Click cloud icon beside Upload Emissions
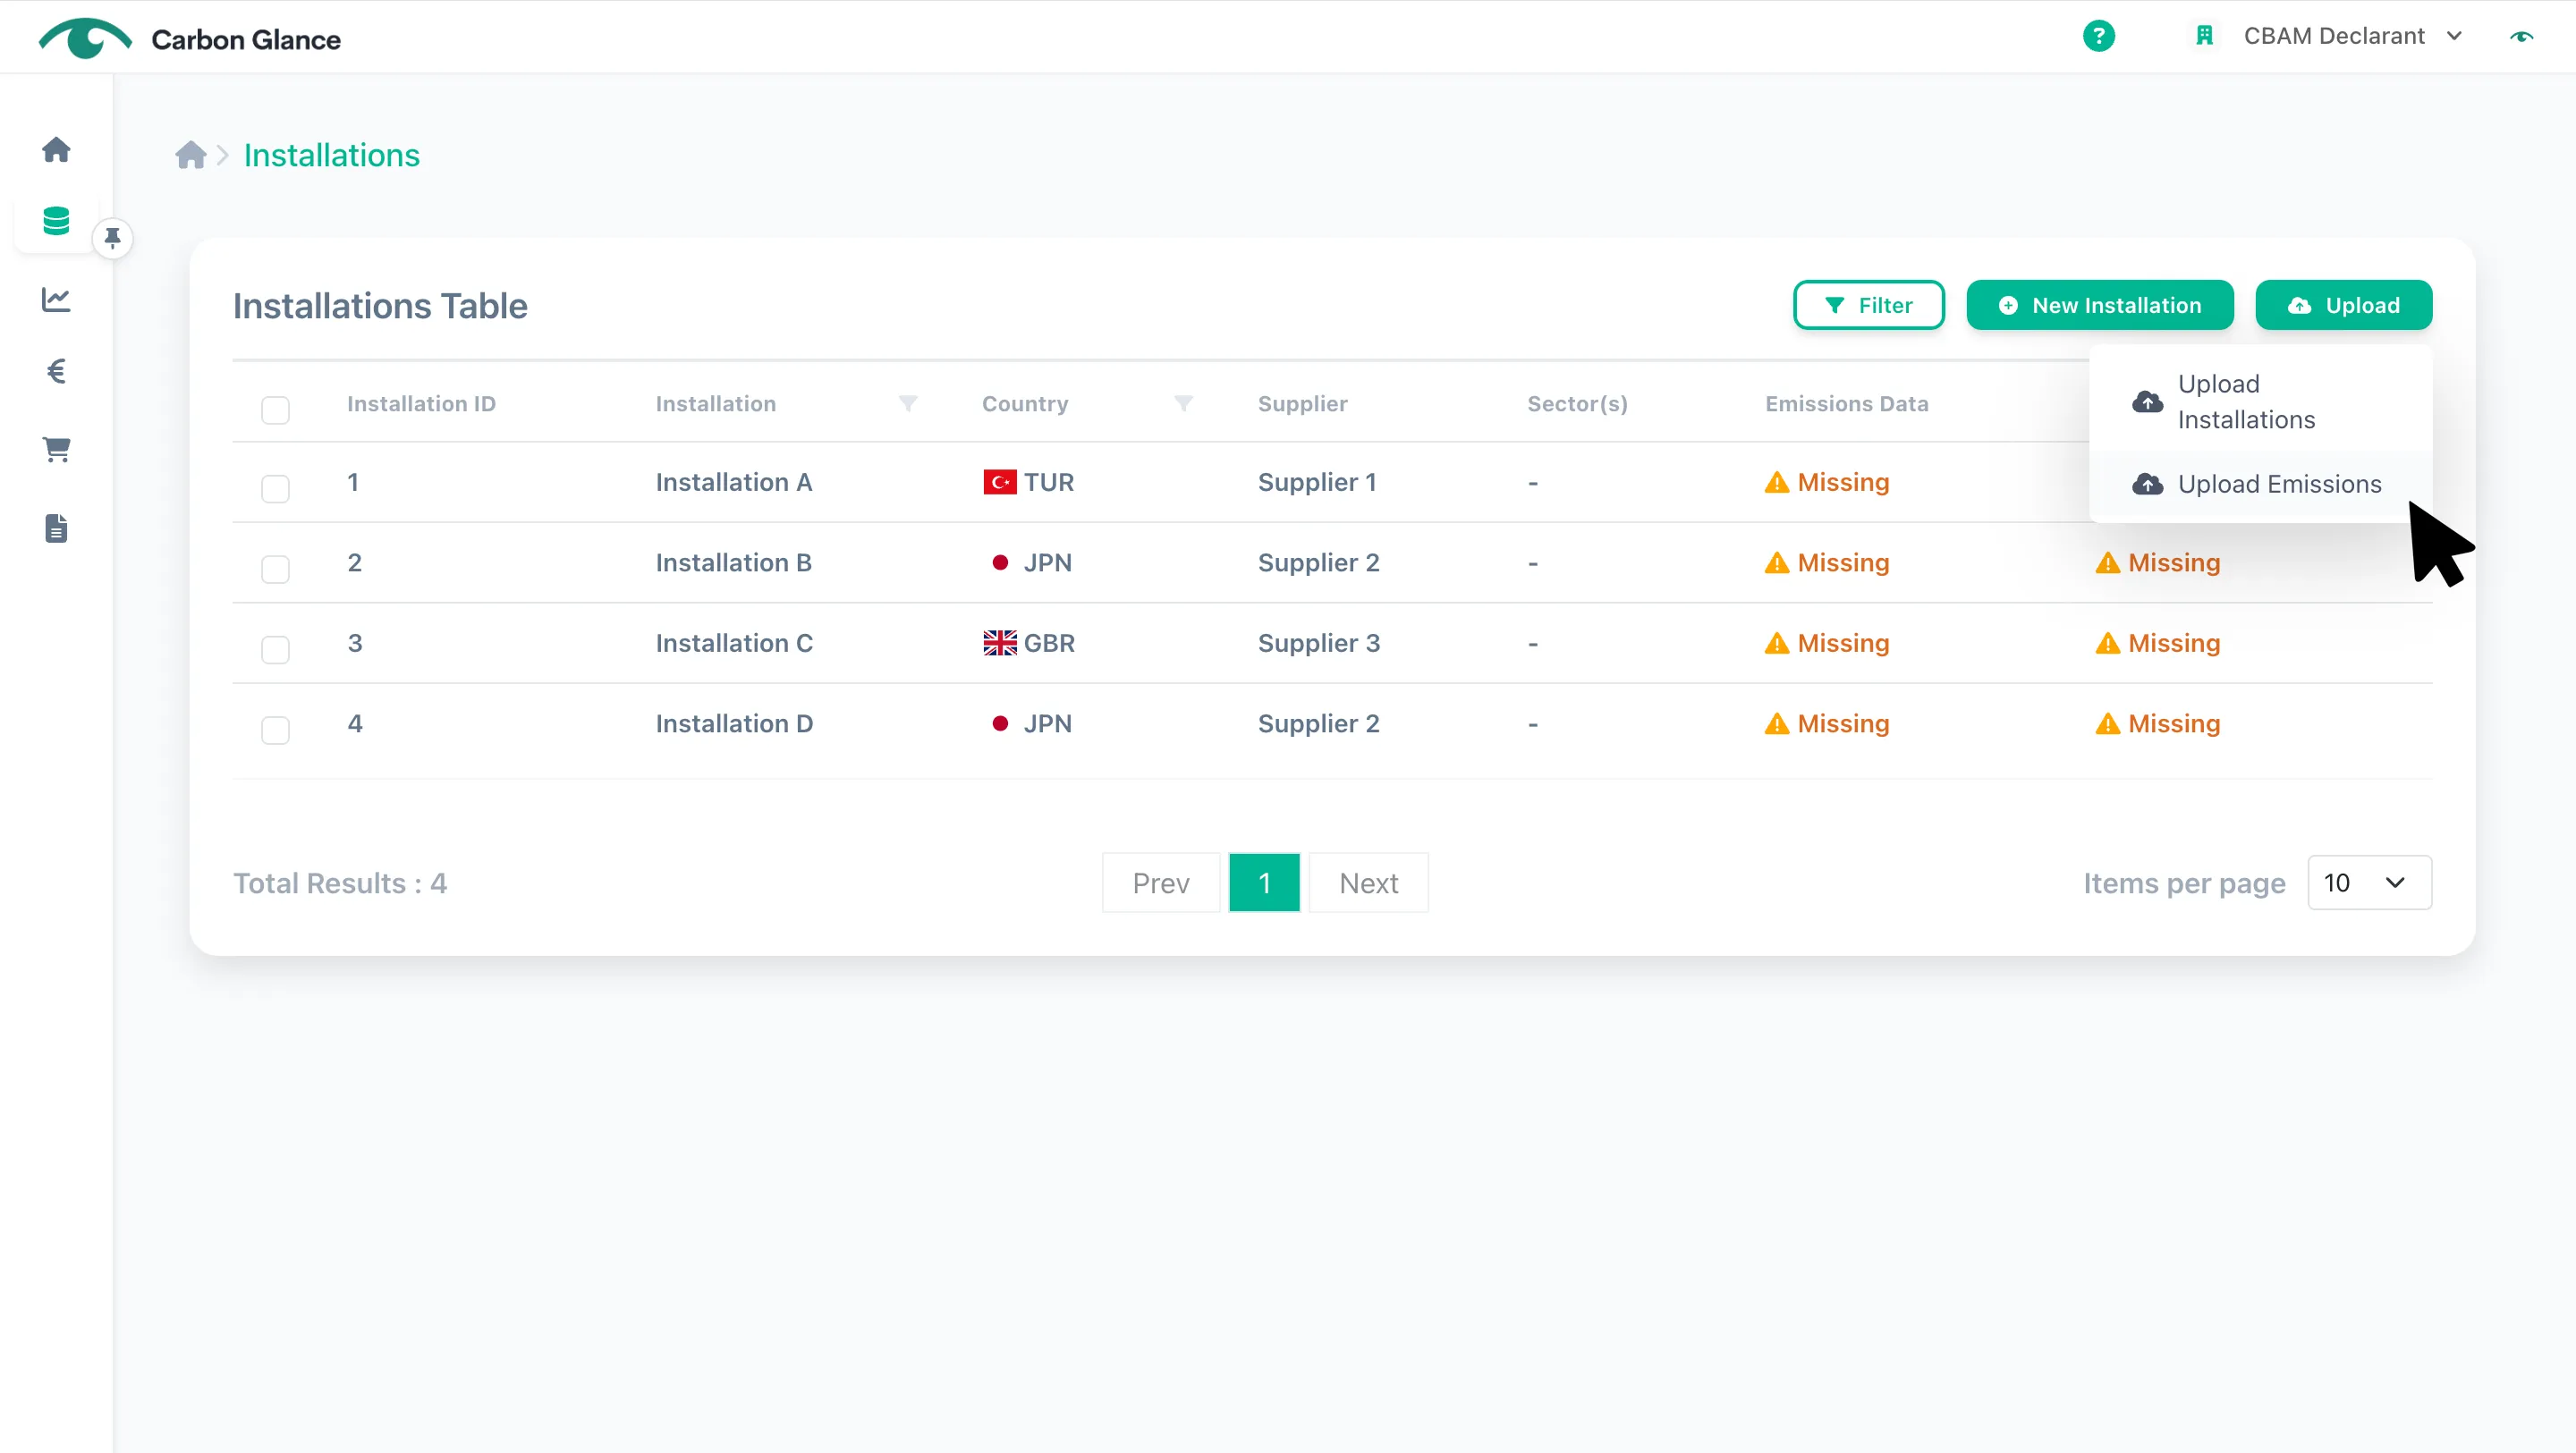This screenshot has width=2576, height=1453. [2147, 484]
